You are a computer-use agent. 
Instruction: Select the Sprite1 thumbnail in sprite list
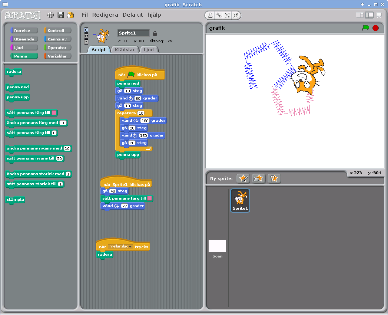point(240,200)
